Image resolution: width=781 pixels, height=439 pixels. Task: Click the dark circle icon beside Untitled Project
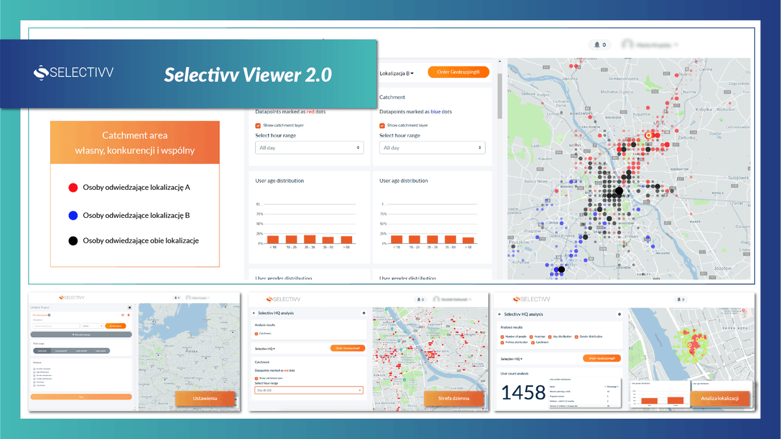point(130,307)
